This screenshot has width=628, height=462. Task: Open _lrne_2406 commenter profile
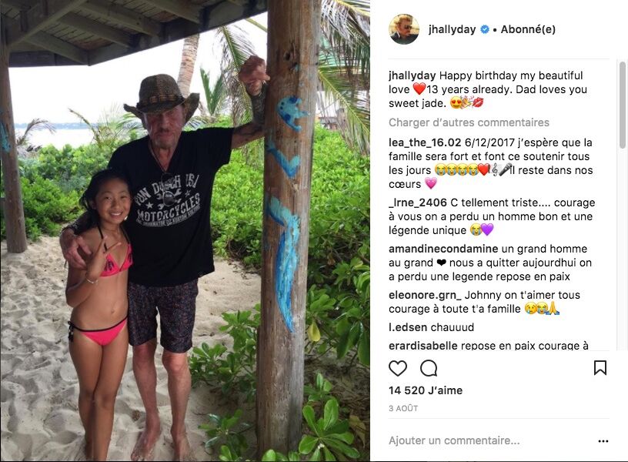[418, 203]
